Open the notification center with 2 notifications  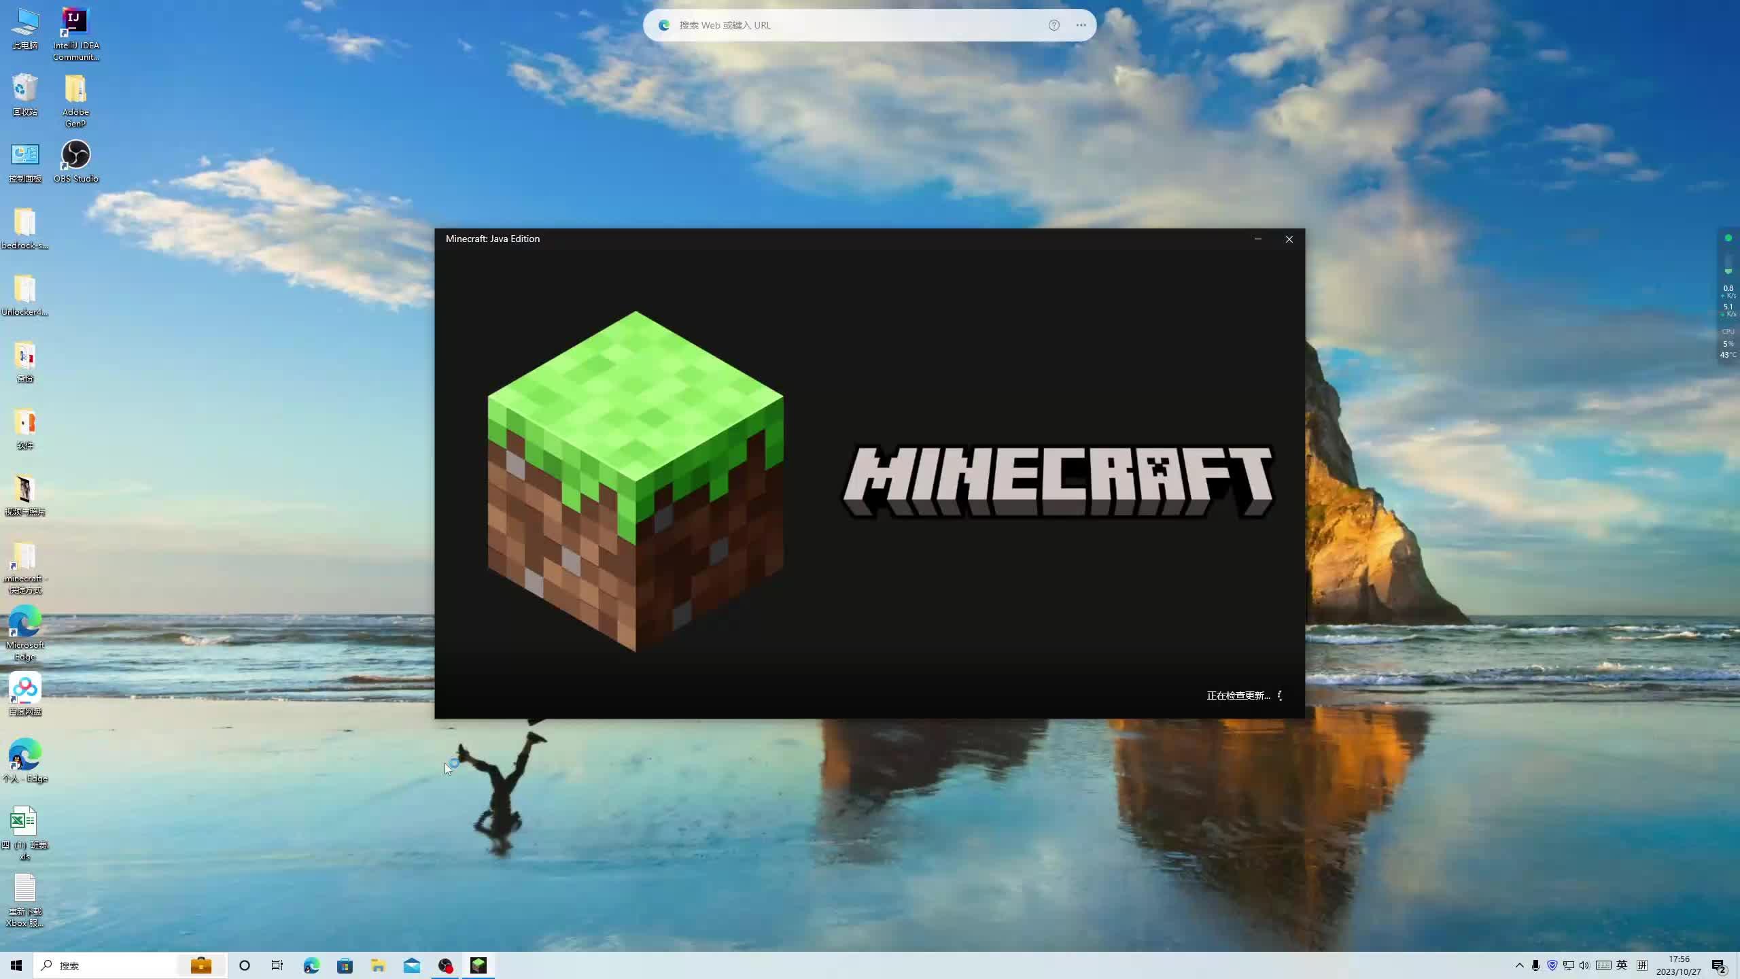(1720, 965)
